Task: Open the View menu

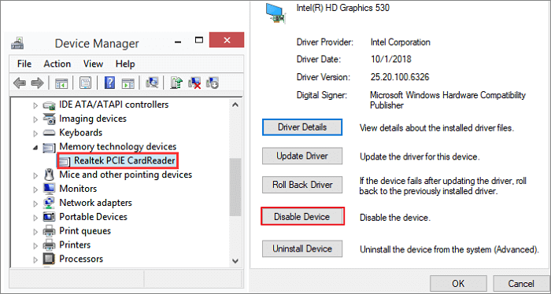Action: (93, 64)
